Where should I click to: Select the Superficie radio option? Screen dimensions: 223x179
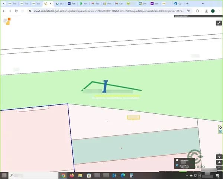177,165
